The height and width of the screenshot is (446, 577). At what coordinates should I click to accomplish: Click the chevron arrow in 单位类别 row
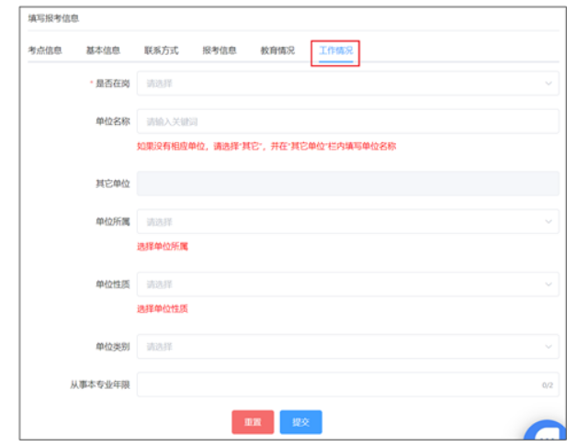(x=549, y=347)
